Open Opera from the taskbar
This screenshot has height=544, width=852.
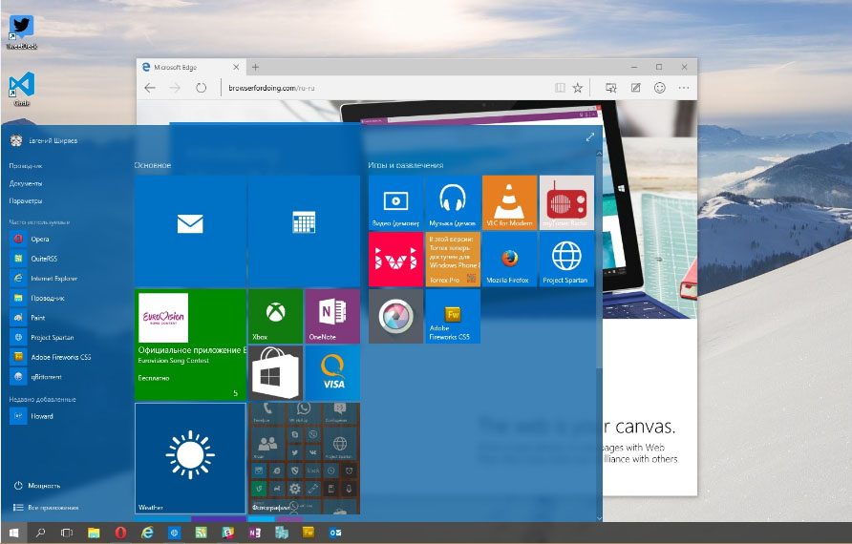point(120,533)
